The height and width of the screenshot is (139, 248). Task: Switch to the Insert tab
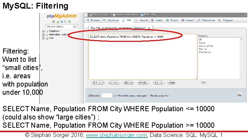(157, 20)
